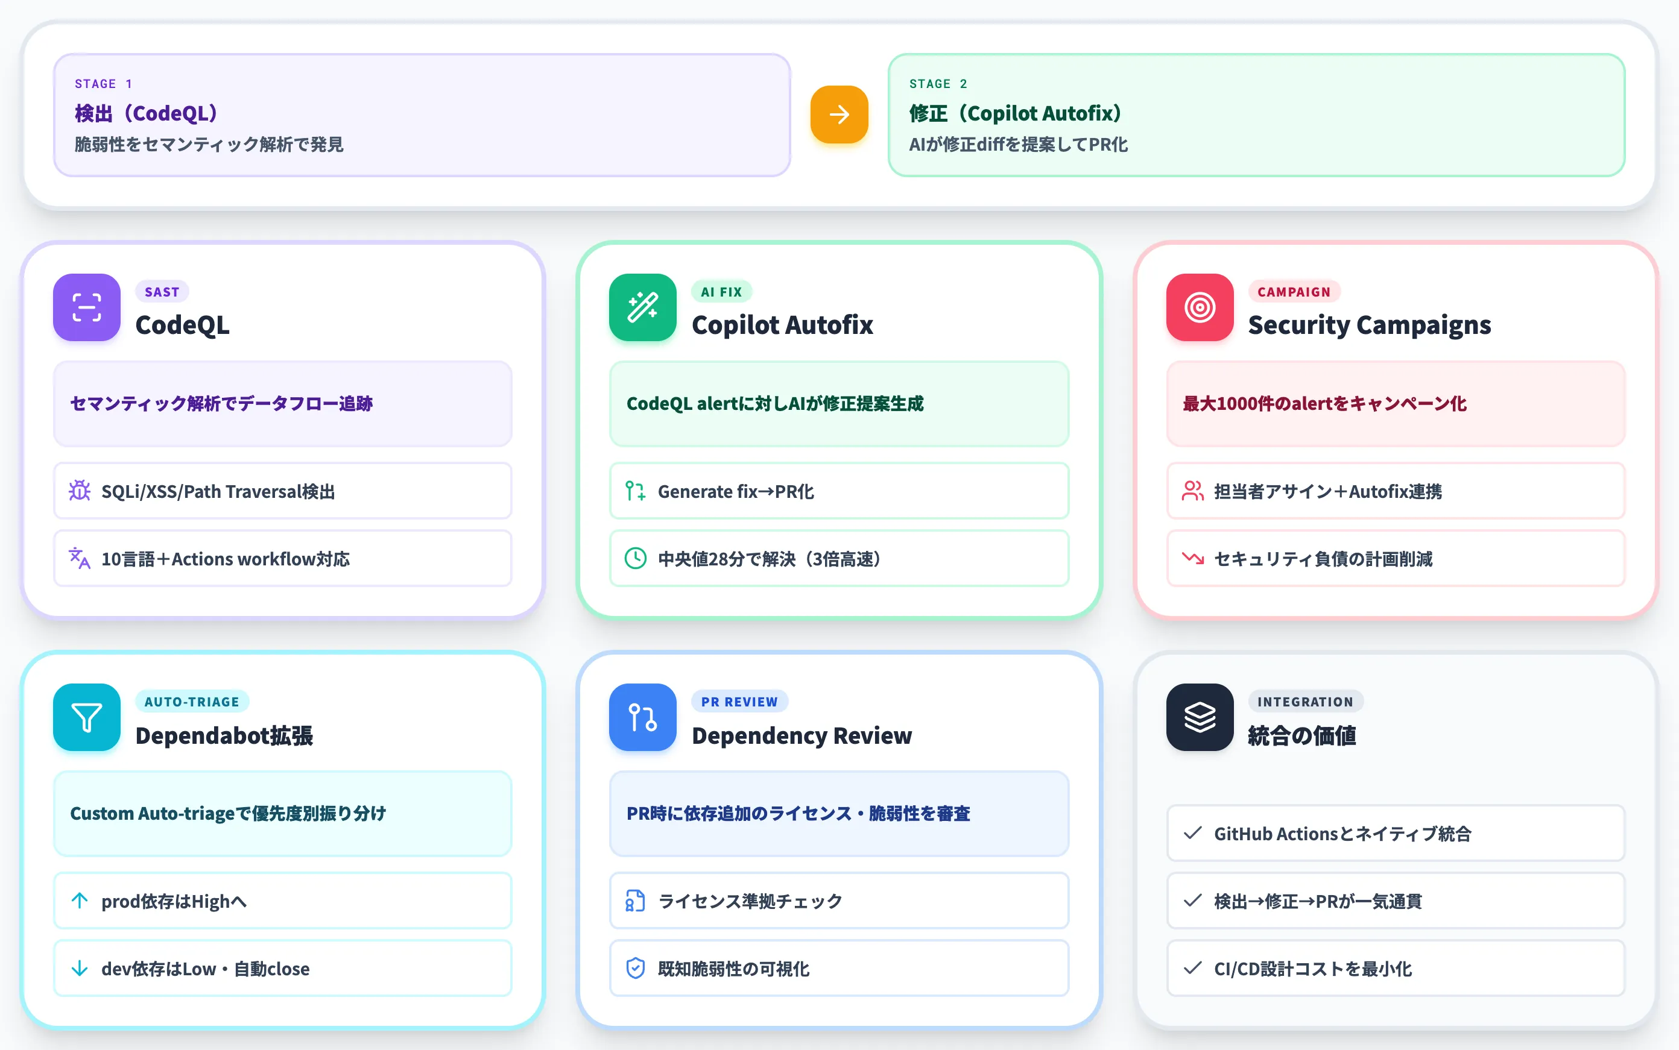Select the PR REVIEW badge
The image size is (1679, 1050).
tap(739, 702)
